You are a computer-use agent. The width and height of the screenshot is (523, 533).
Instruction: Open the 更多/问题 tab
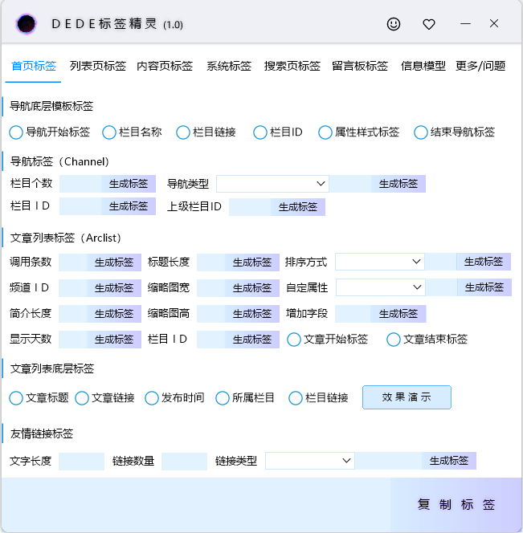click(480, 66)
